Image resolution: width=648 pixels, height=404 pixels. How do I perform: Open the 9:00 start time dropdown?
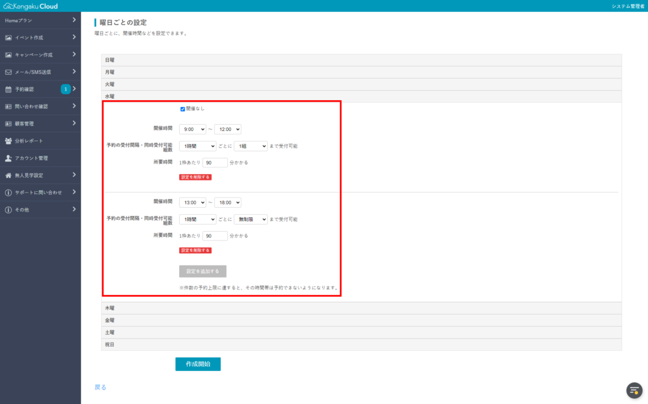[192, 129]
